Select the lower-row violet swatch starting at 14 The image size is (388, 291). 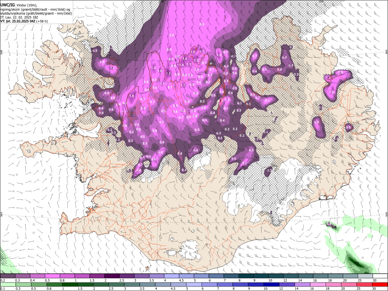coord(302,285)
